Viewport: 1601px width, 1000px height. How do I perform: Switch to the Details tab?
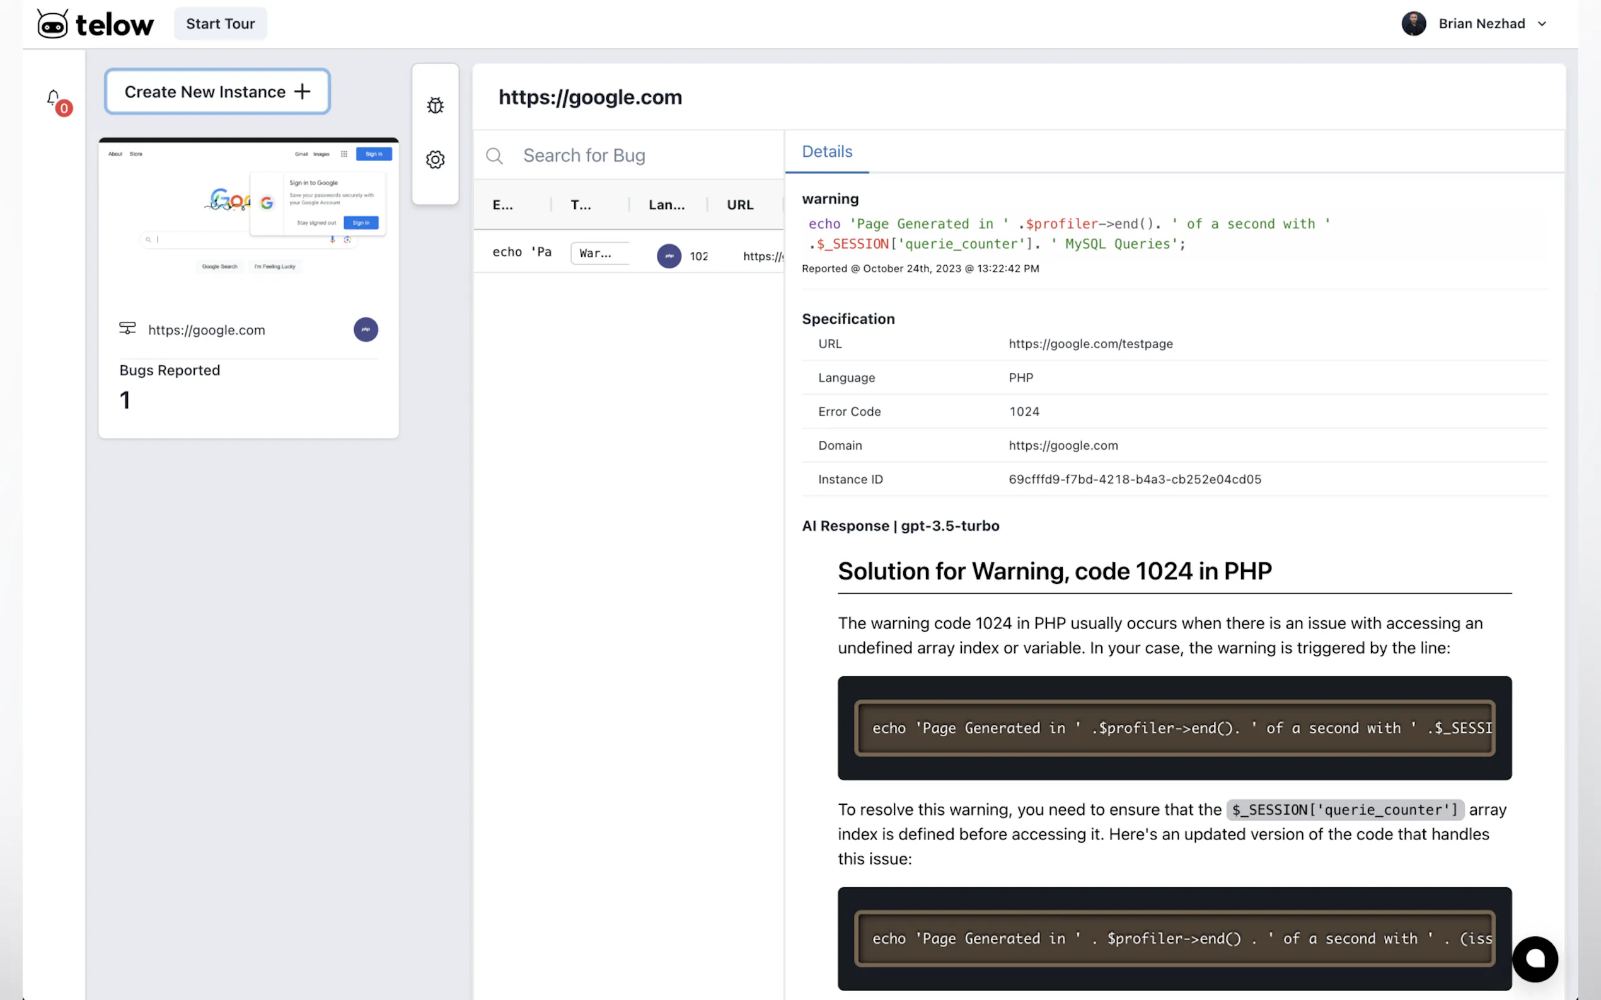(x=826, y=152)
